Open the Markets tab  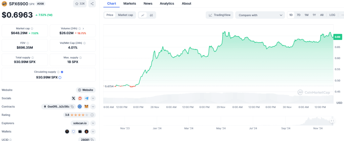click(x=130, y=3)
